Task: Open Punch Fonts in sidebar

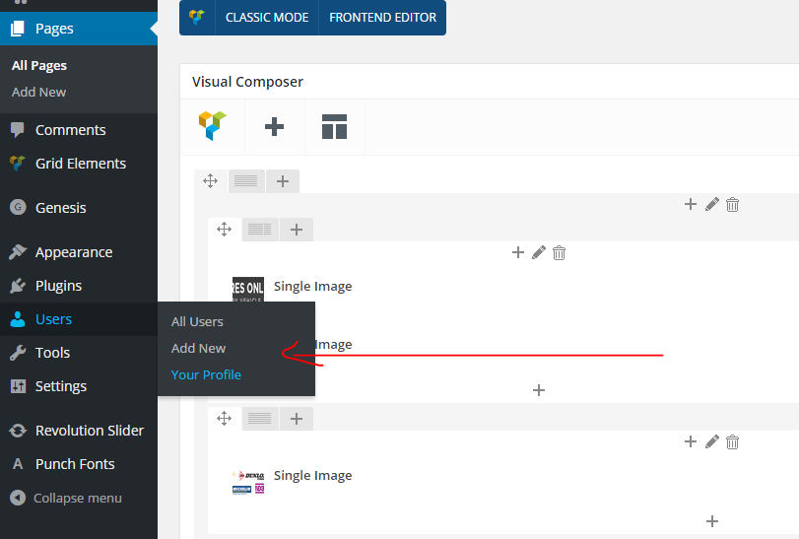Action: [x=79, y=464]
